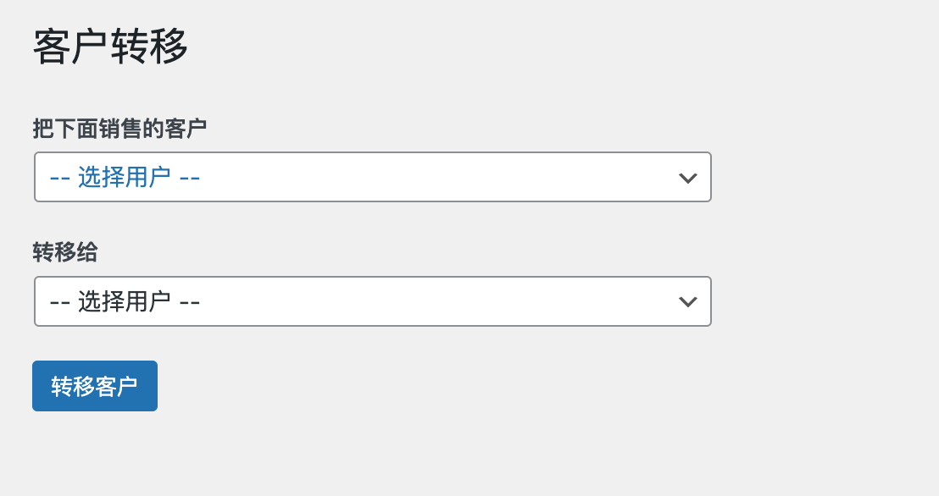Choose a user to transfer customers to
Viewport: 939px width, 496px height.
[372, 301]
